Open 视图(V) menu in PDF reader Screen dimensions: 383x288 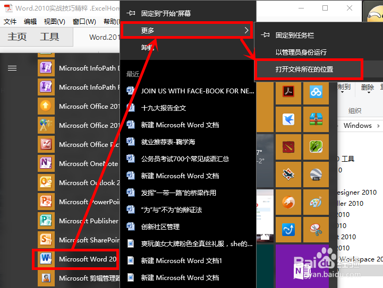click(55, 22)
